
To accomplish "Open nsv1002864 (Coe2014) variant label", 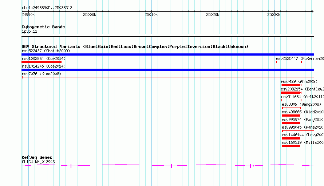I will (44, 58).
